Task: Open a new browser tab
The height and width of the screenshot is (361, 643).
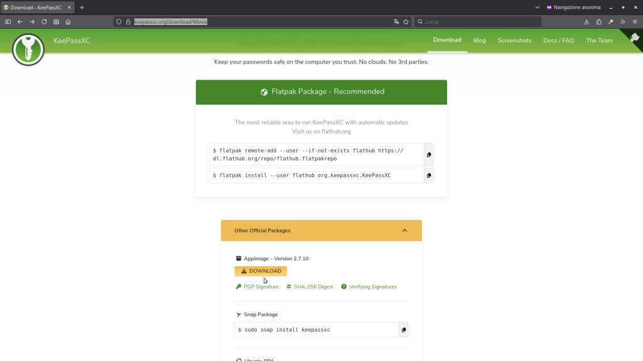Action: coord(82,8)
